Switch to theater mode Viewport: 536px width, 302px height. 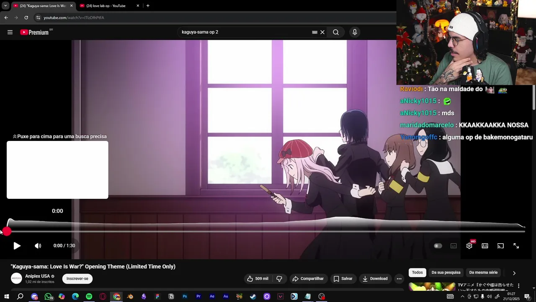[x=485, y=246]
